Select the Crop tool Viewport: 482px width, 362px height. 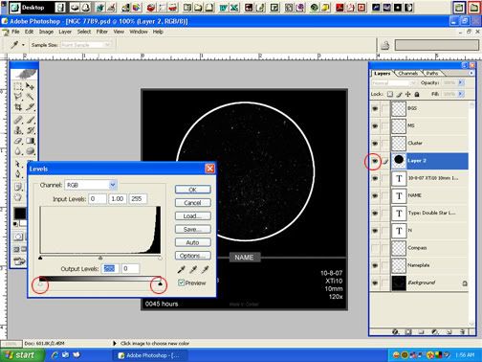pyautogui.click(x=18, y=107)
